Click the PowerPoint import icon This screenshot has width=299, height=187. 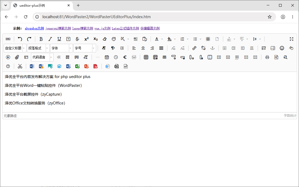pos(86,66)
